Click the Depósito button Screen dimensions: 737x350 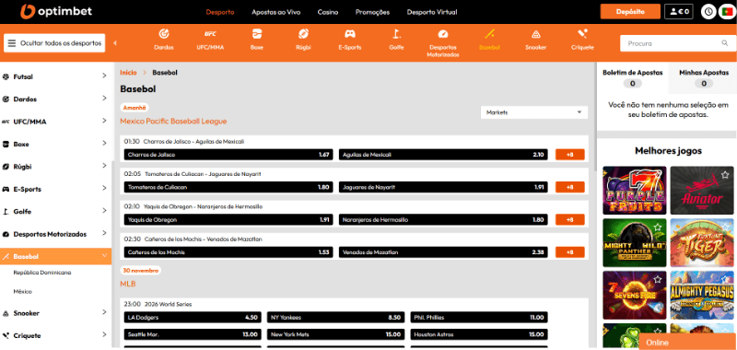point(630,12)
